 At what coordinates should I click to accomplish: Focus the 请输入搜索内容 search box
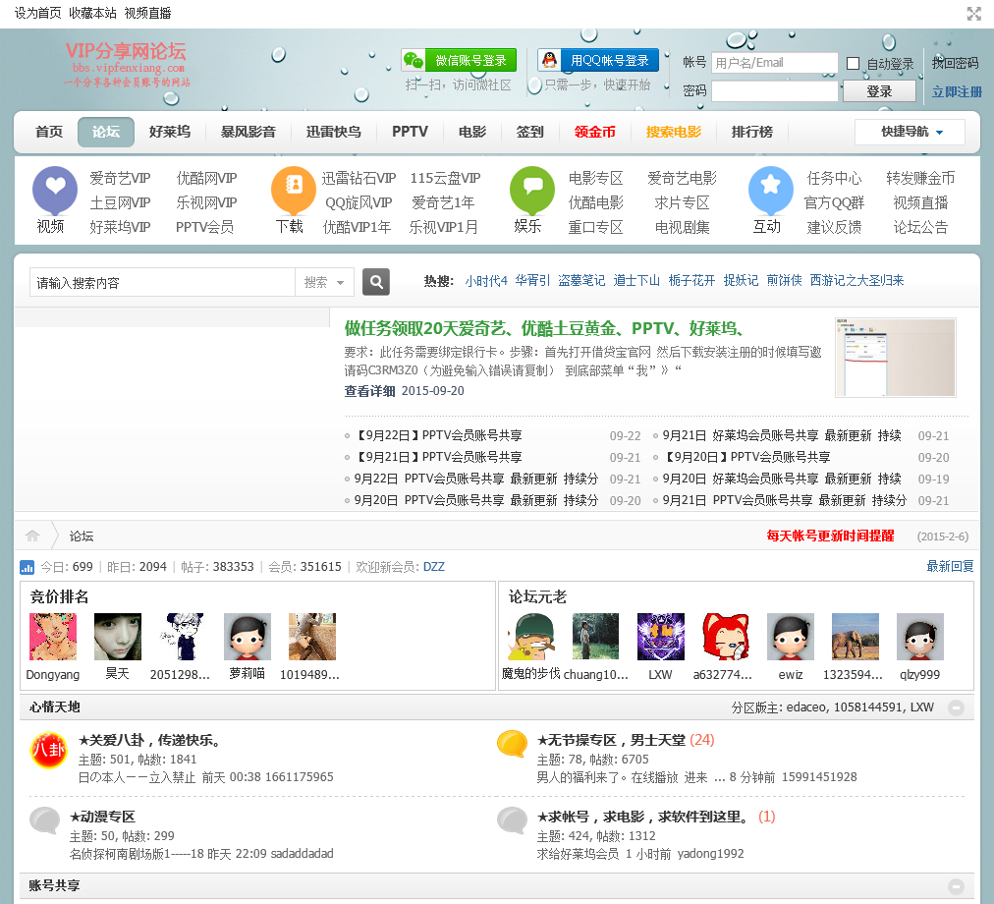click(162, 282)
